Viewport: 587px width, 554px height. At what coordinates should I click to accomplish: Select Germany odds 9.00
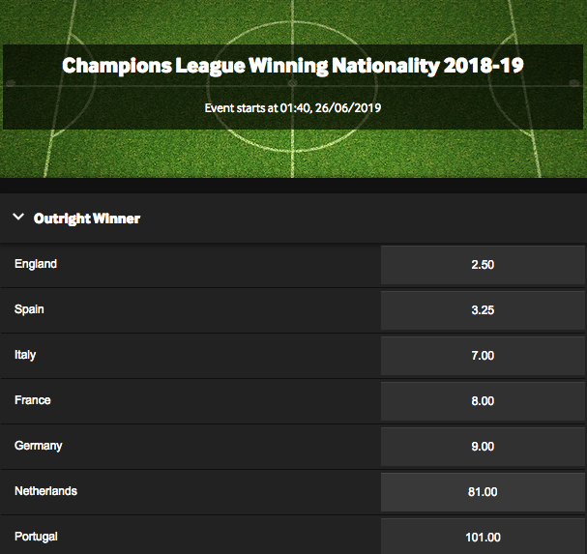483,447
